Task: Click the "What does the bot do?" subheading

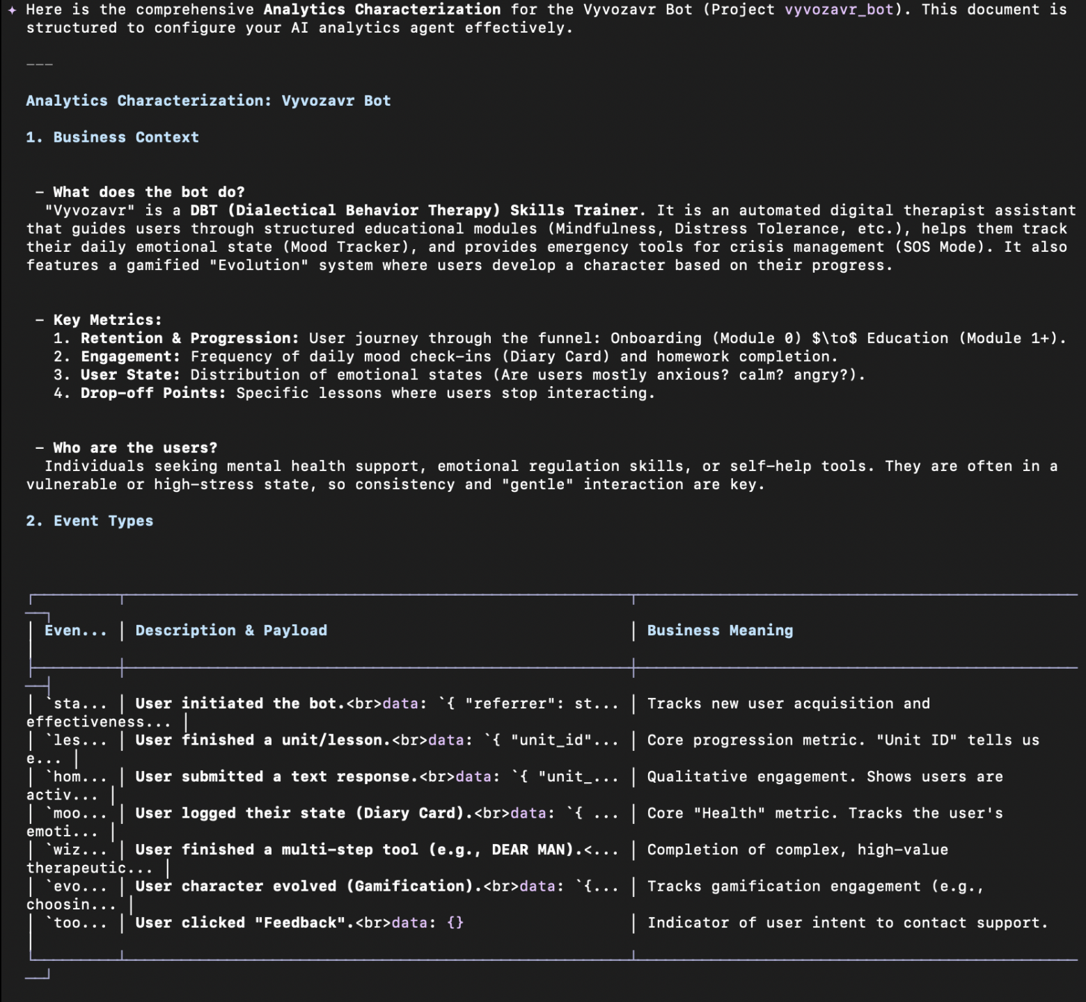Action: pos(148,192)
